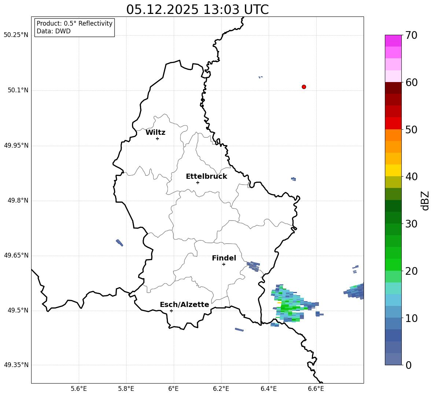Click the red dot marker on the map
The width and height of the screenshot is (434, 396).
click(304, 87)
